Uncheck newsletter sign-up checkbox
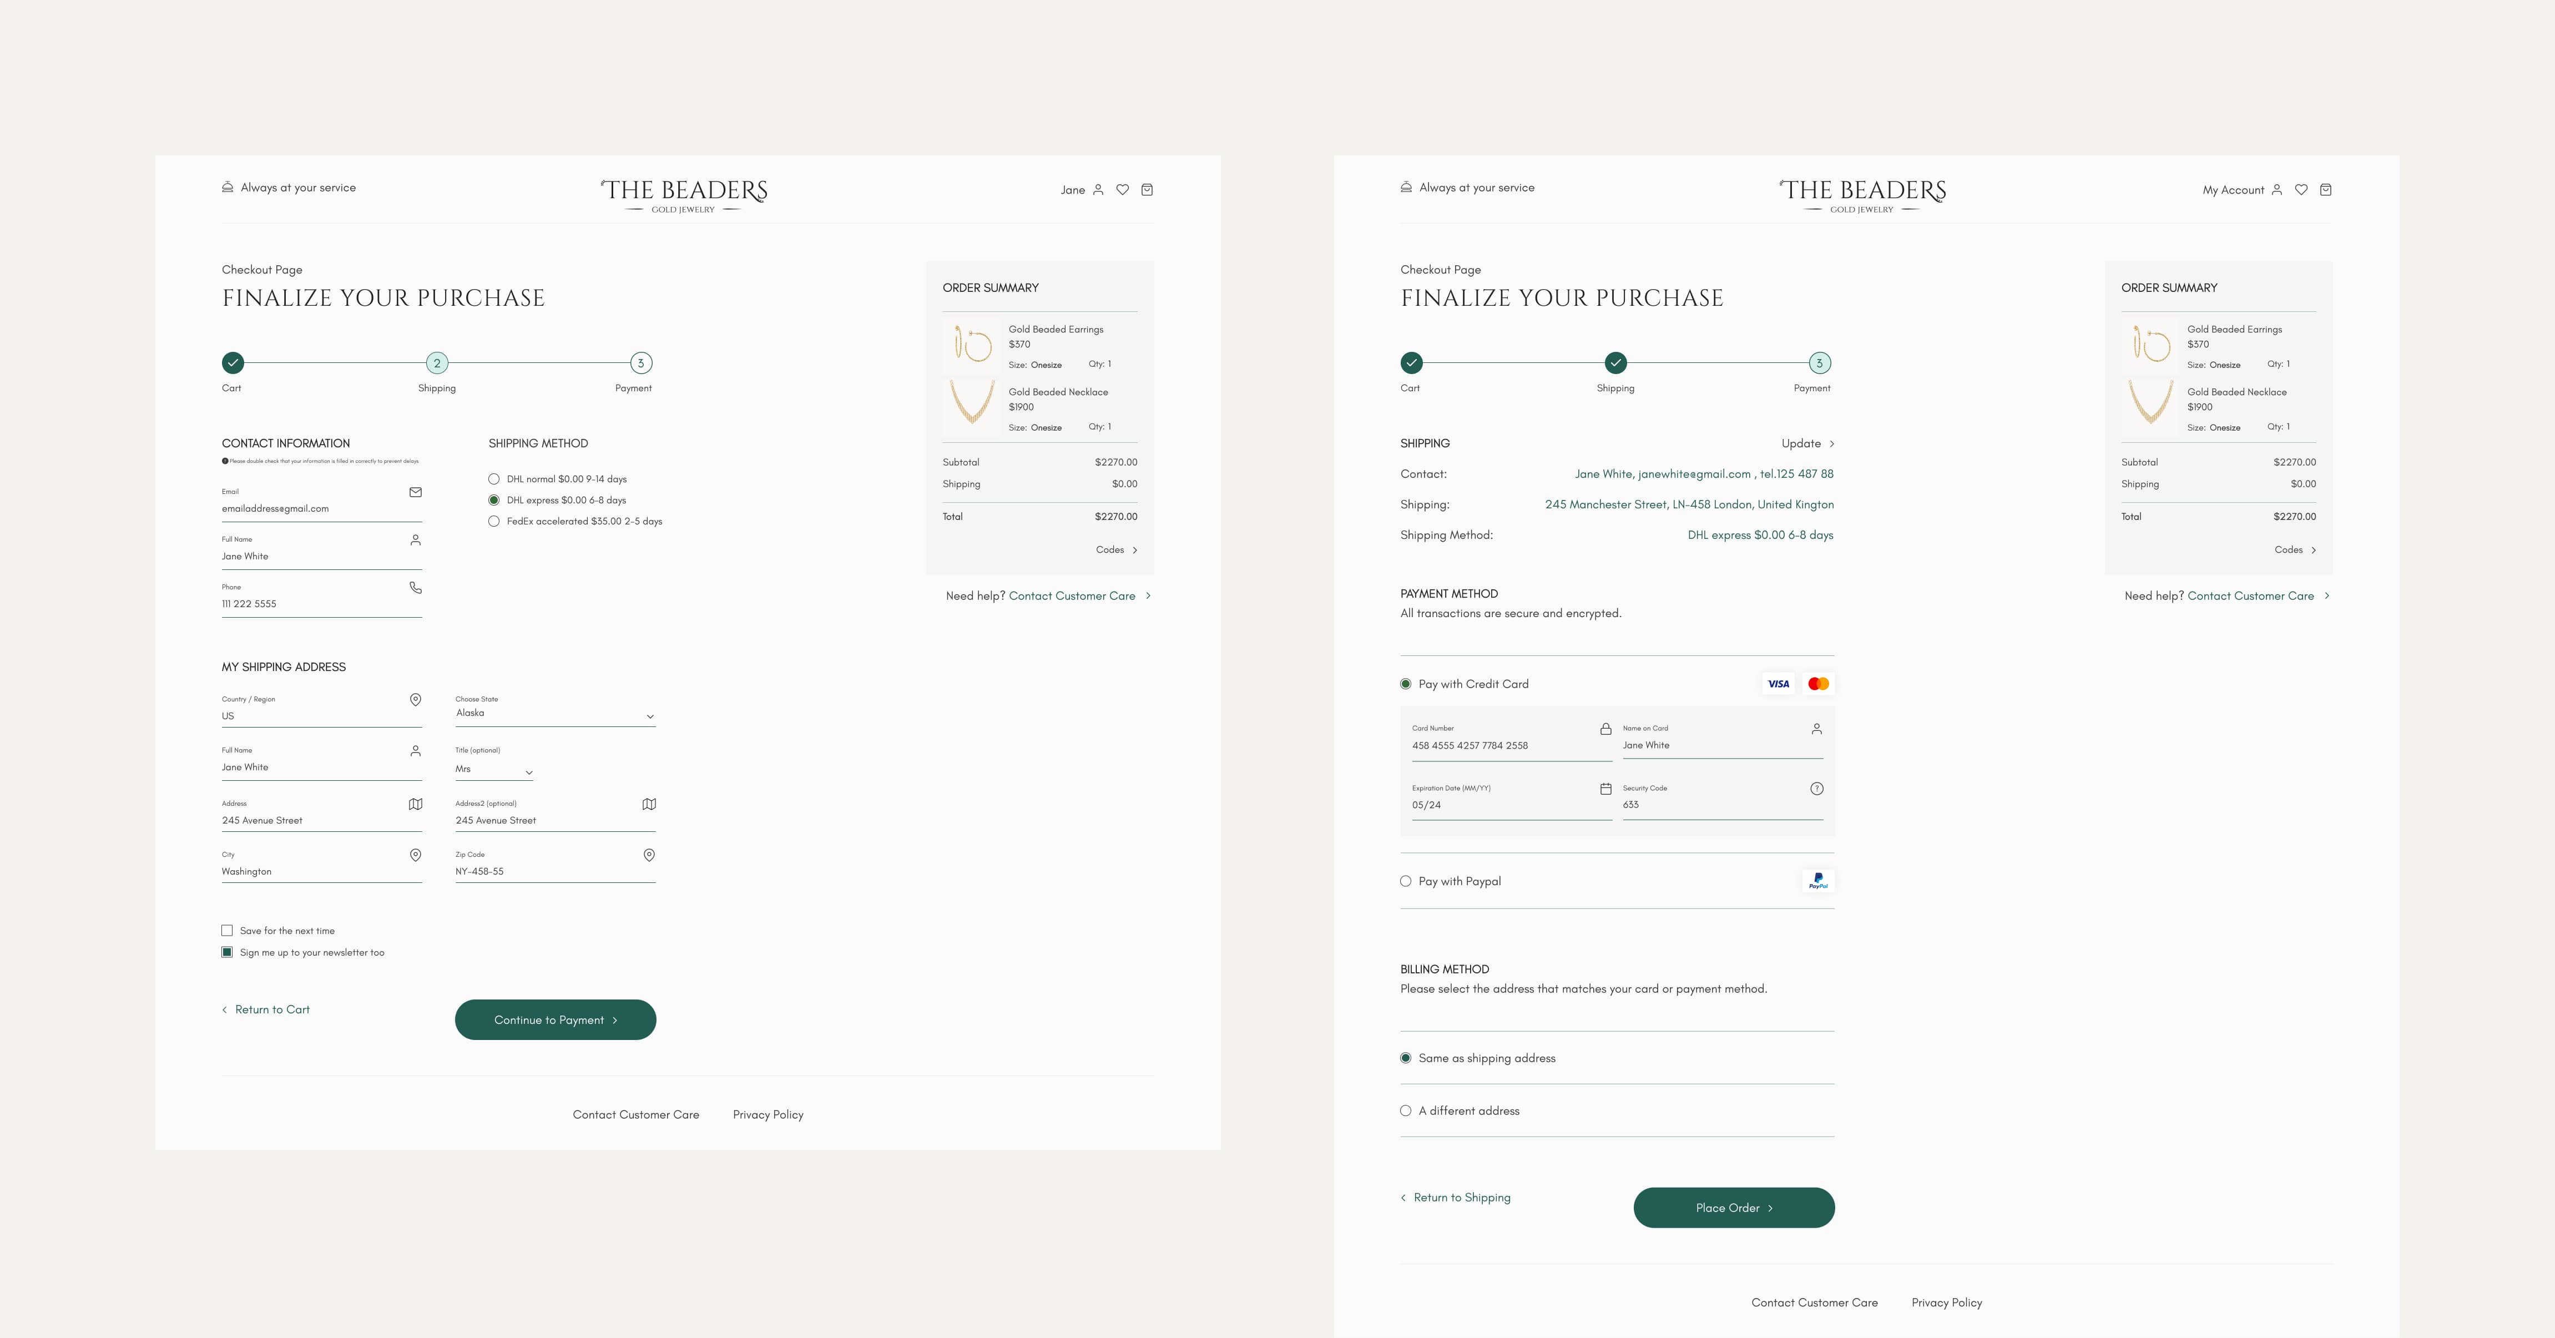 pyautogui.click(x=227, y=952)
